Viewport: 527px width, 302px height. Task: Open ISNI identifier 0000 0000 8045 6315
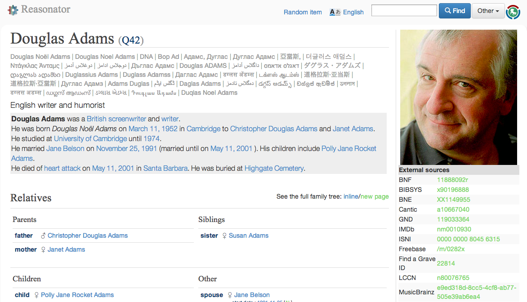[468, 239]
